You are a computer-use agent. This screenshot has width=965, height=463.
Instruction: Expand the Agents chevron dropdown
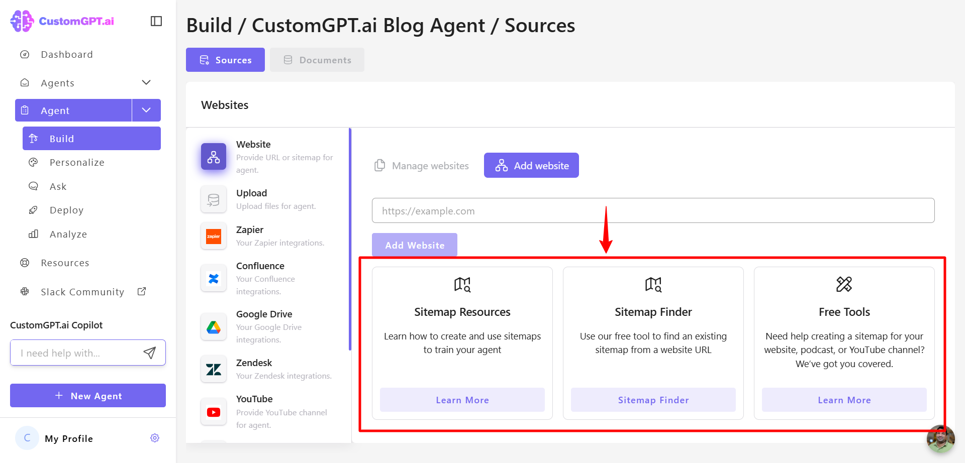(x=146, y=82)
